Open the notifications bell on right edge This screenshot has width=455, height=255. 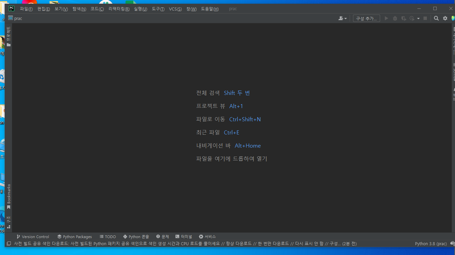[x=454, y=94]
